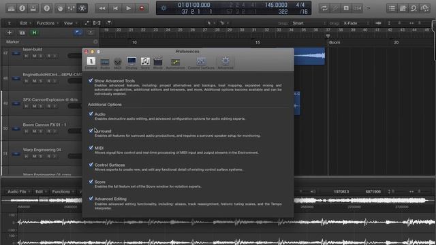Toggle the Editors scissors button
Screen dimensions: 436x245
click(x=82, y=8)
